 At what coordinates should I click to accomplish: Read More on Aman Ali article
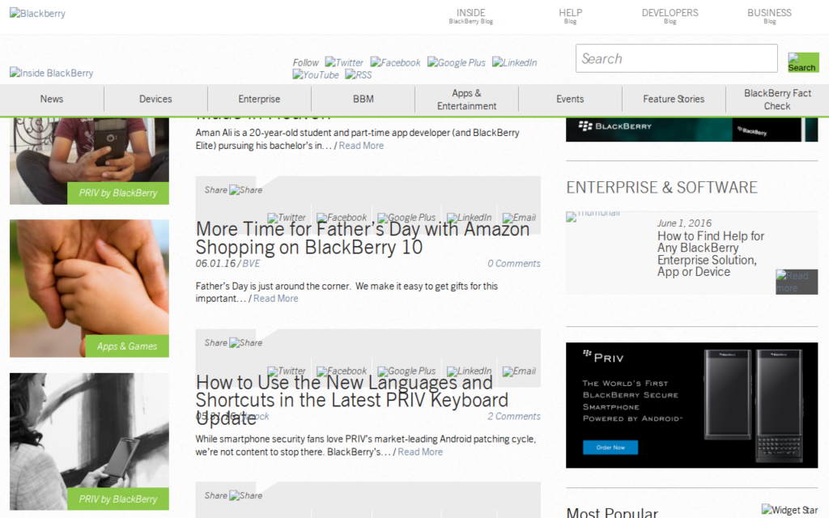coord(361,146)
